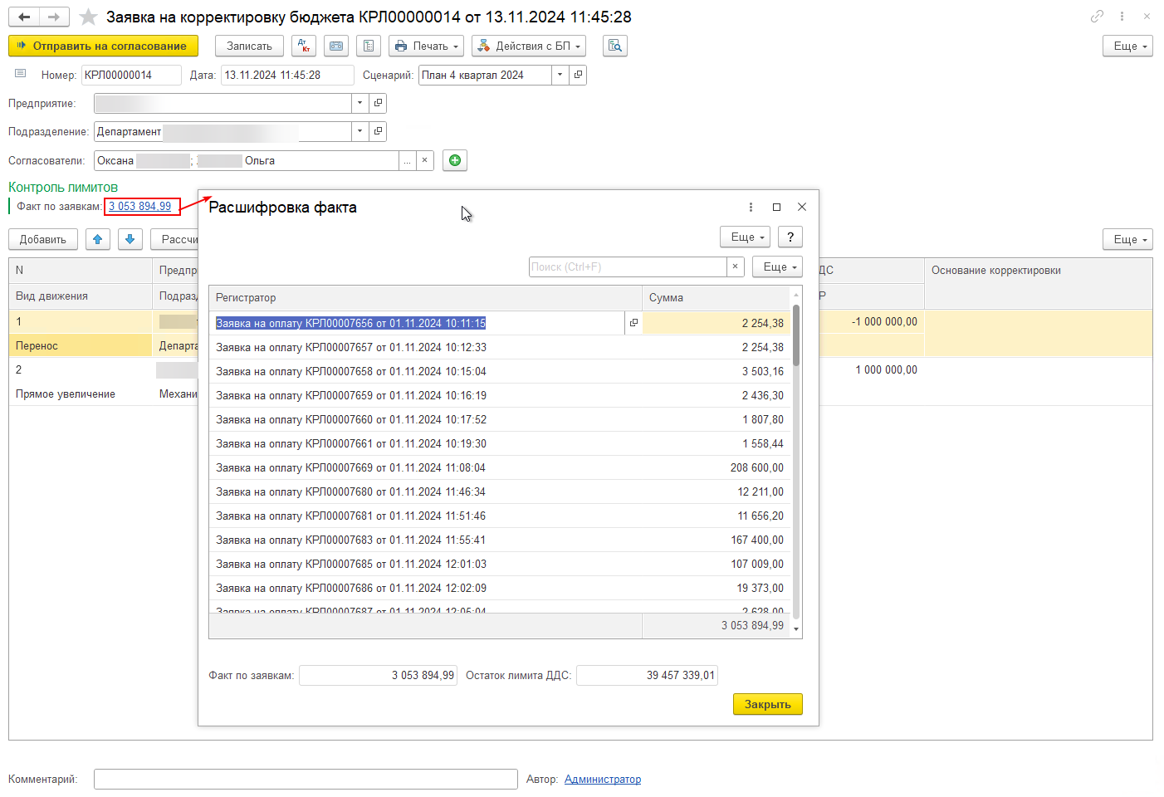
Task: Sort by the Регистратор column header
Action: coord(425,297)
